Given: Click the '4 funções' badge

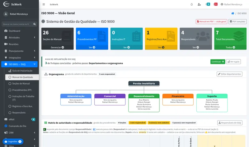Looking at the screenshot, I should pyautogui.click(x=122, y=123).
